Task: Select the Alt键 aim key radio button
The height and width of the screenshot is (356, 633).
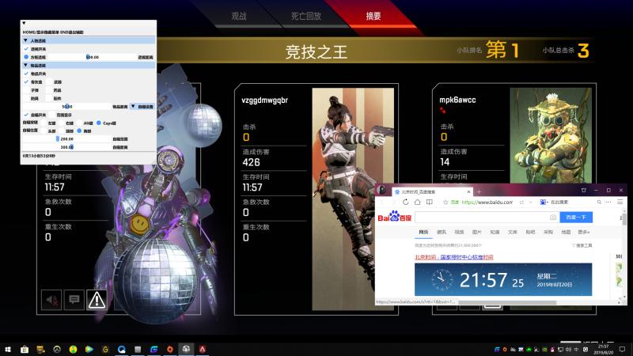Action: (x=79, y=123)
